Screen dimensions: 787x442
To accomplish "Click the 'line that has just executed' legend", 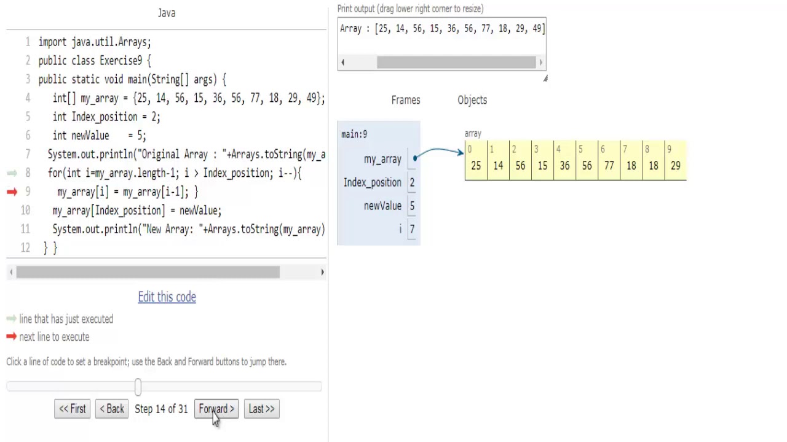I will pos(66,319).
